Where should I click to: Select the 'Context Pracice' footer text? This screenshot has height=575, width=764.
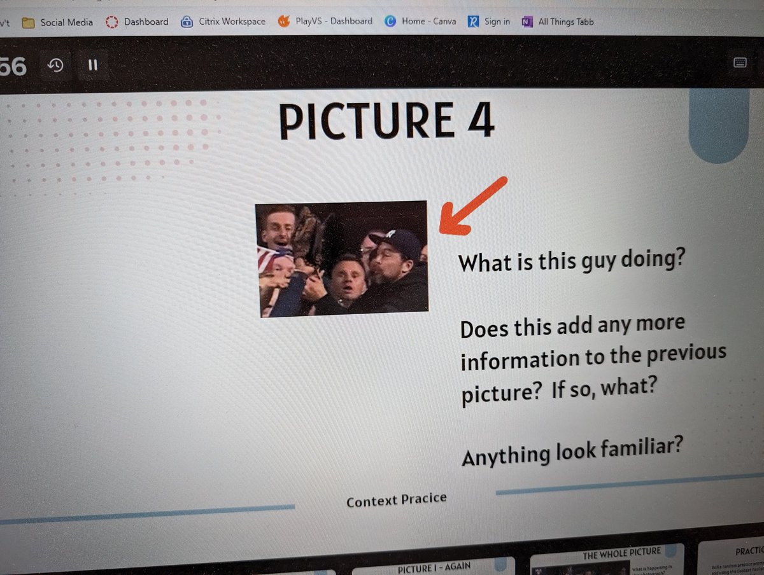point(396,500)
